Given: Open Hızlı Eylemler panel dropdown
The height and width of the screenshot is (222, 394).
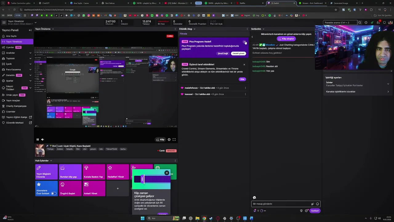Looking at the screenshot, I should [51, 161].
